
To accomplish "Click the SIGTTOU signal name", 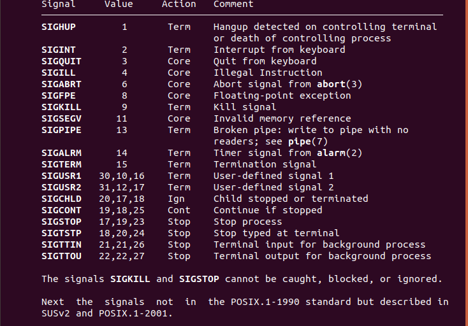I will tap(61, 256).
